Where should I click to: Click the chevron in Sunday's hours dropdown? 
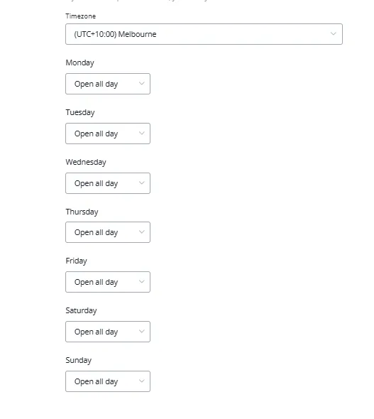142,381
